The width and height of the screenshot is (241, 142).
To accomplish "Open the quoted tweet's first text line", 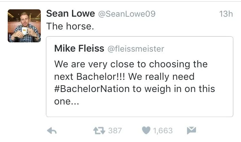I will pyautogui.click(x=131, y=64).
